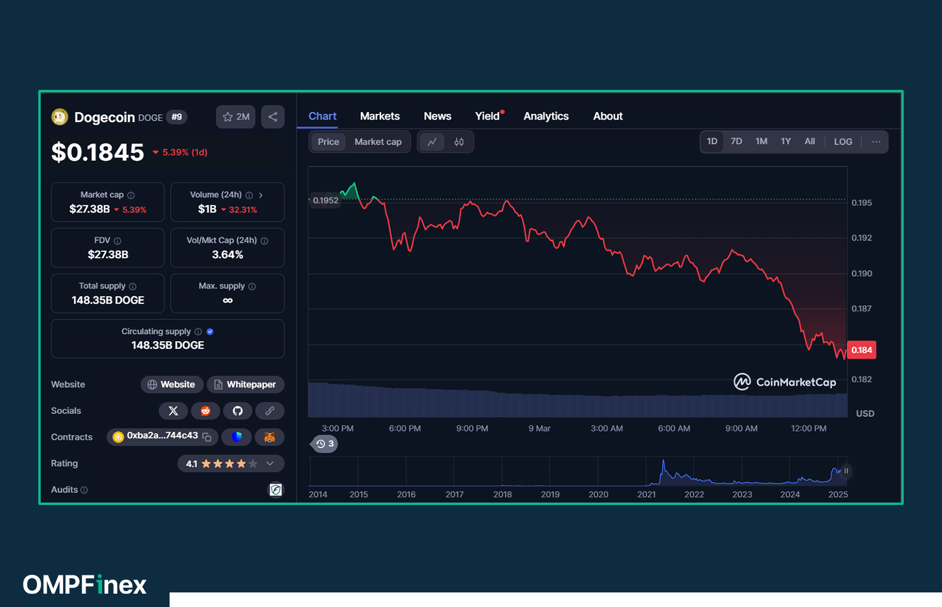
Task: Switch to the Yield tab
Action: (487, 116)
